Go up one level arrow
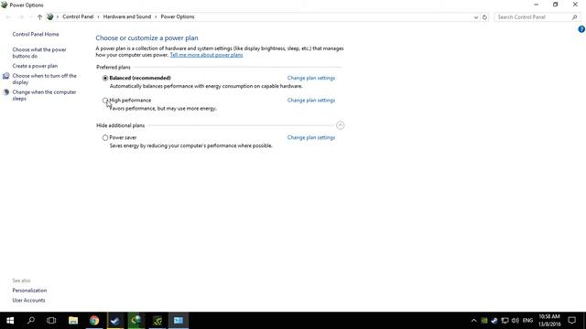This screenshot has width=586, height=329. 39,17
